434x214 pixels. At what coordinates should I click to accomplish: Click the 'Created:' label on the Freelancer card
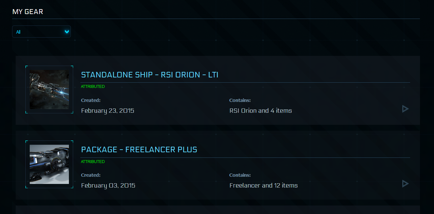tap(91, 175)
